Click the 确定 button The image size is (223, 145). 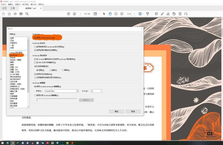[117, 112]
